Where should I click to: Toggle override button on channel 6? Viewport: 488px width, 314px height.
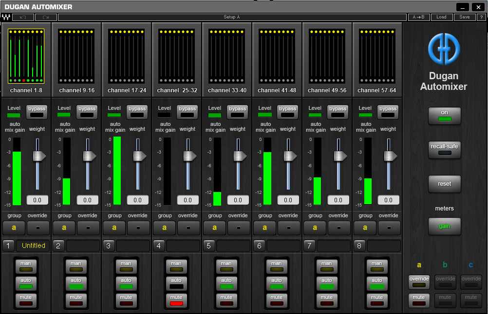tap(288, 227)
